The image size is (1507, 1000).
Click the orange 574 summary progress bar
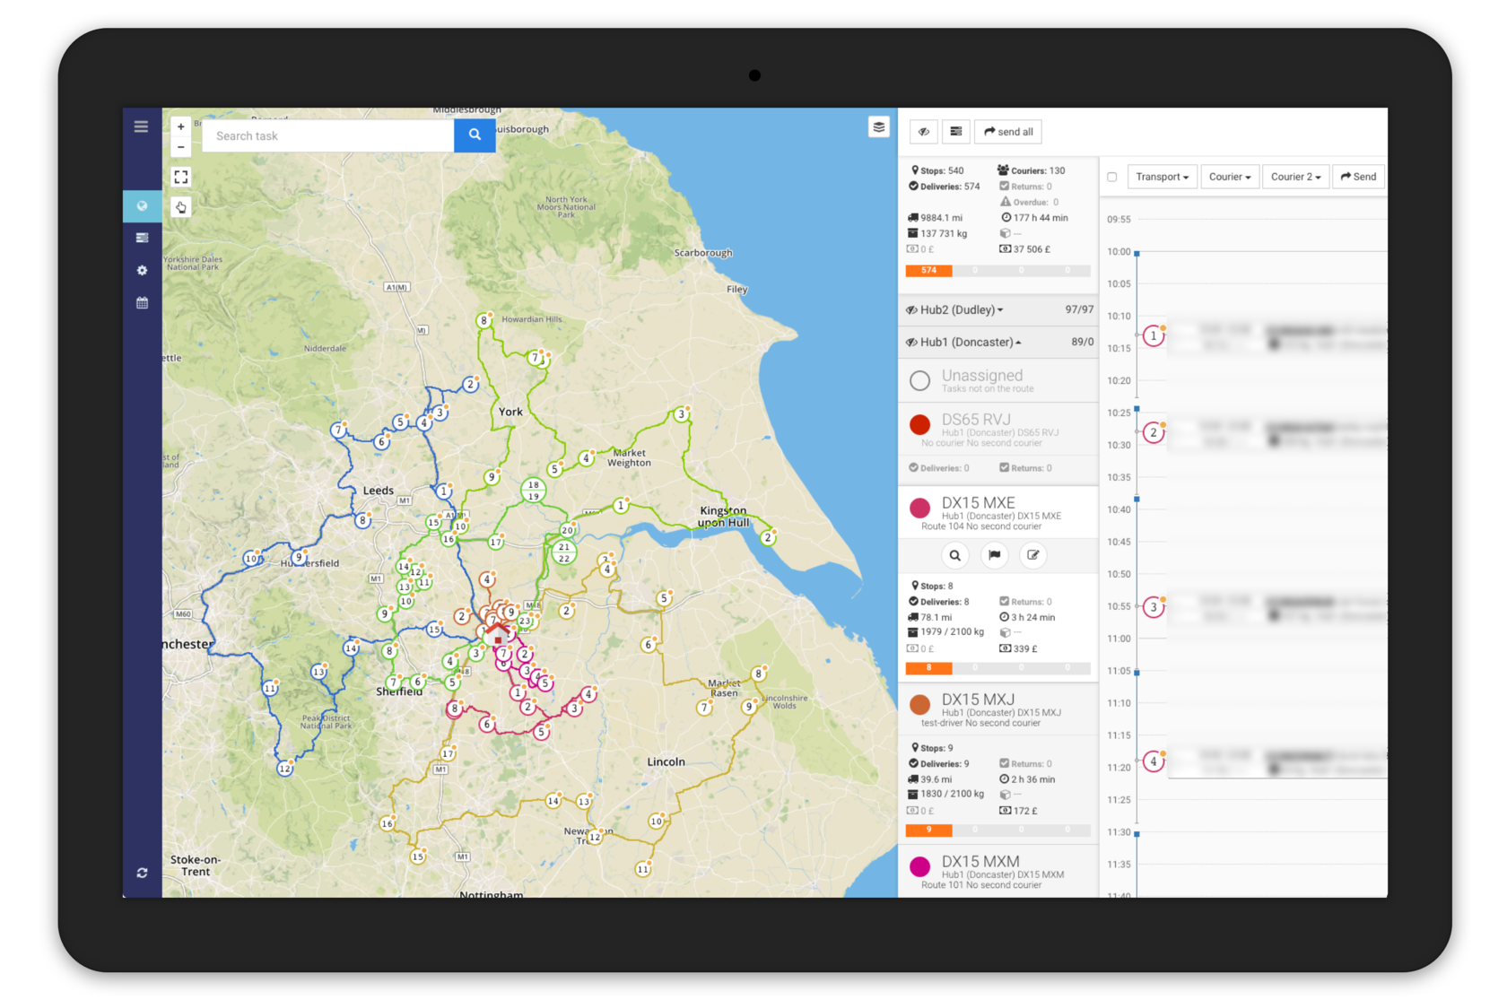coord(928,270)
